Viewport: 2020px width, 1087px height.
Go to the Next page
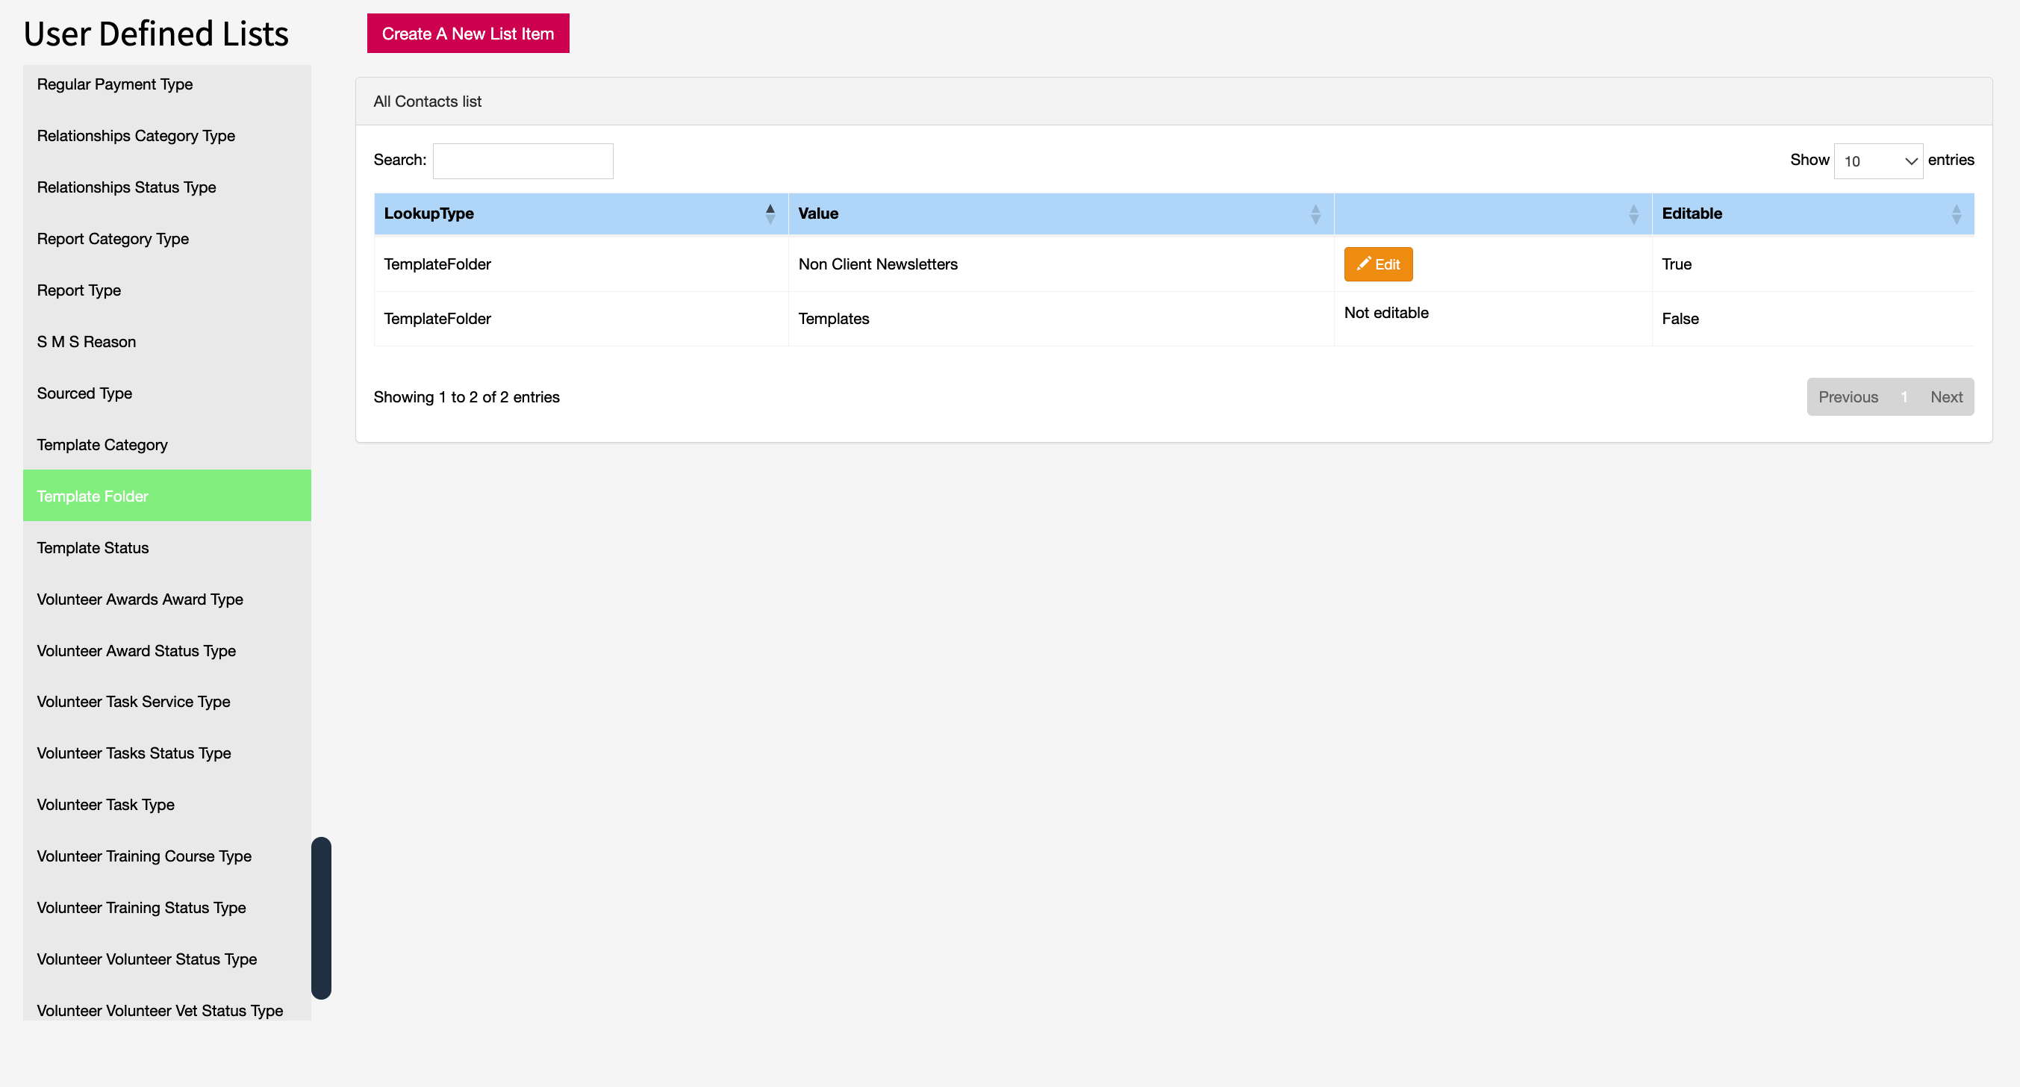point(1945,397)
